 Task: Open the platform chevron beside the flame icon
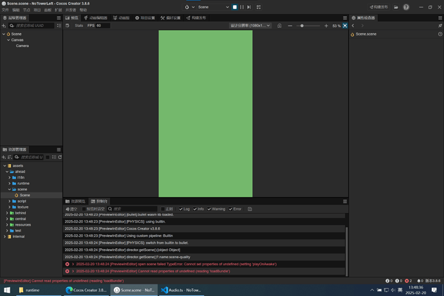[193, 7]
